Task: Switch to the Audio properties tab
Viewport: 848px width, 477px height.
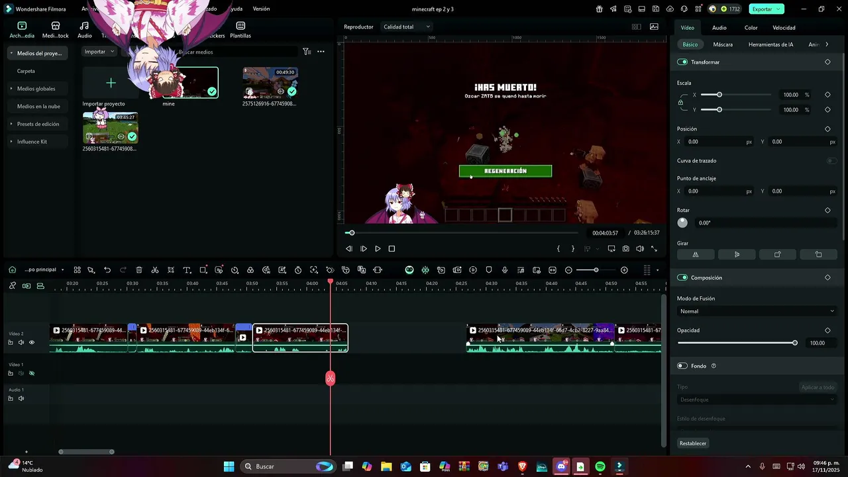Action: click(x=719, y=28)
